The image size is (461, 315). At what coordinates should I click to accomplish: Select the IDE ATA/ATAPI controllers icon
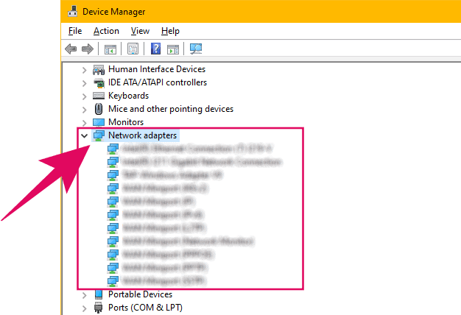click(x=99, y=83)
